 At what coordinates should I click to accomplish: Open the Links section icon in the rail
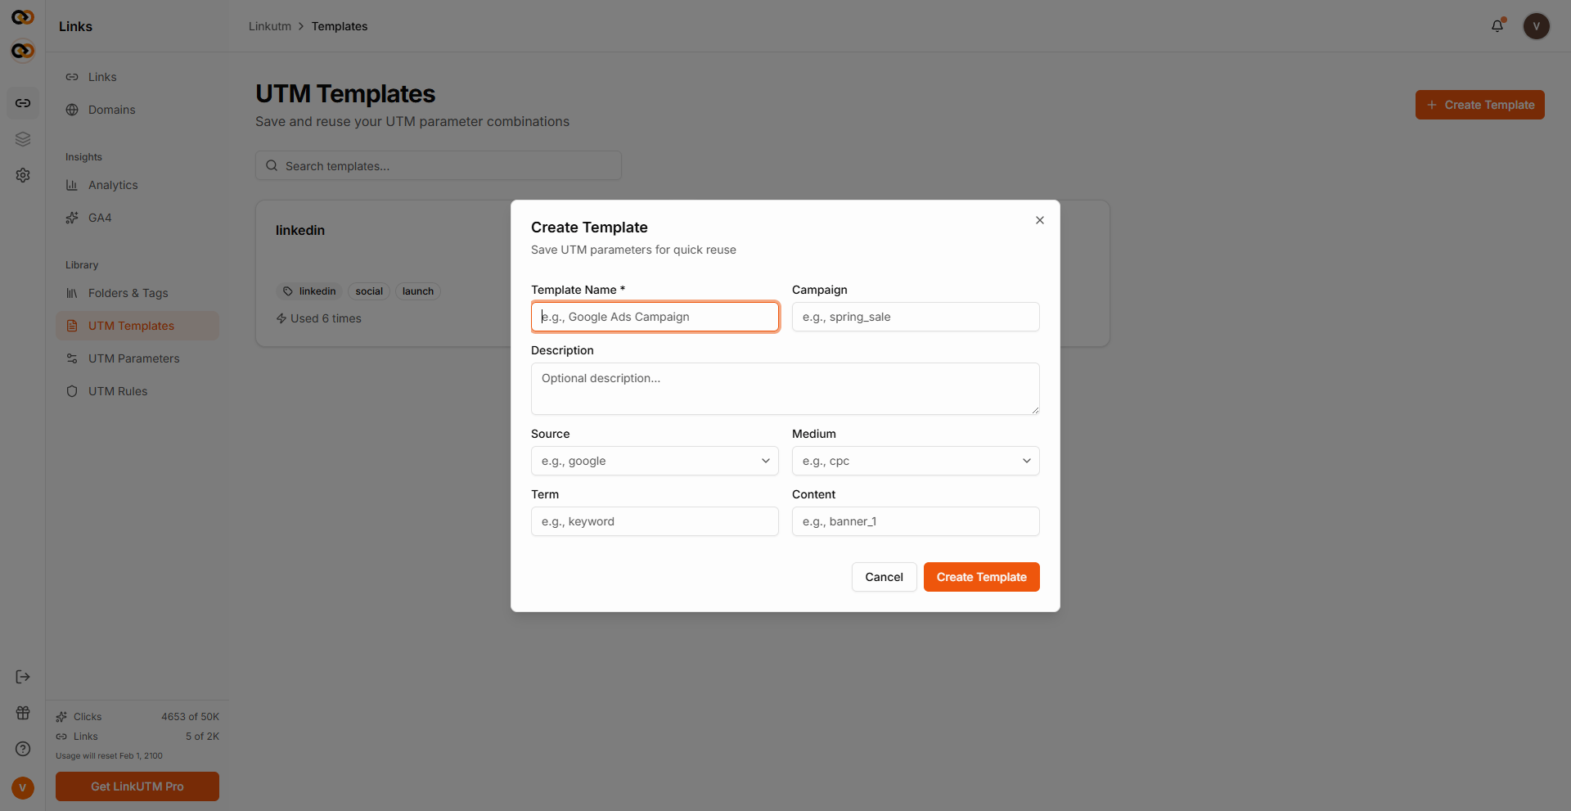point(23,103)
